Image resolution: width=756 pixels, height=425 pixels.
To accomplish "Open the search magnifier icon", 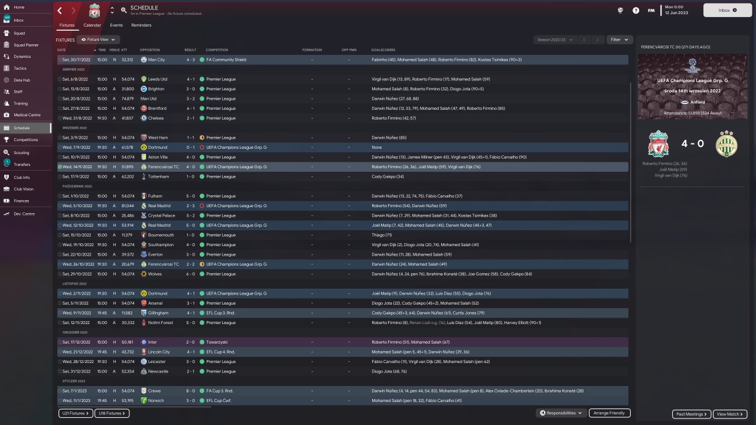I will coord(123,10).
